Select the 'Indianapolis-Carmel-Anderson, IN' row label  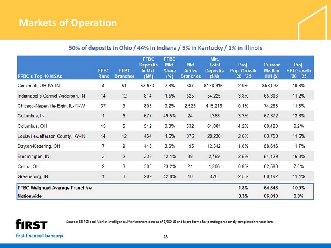(51, 96)
